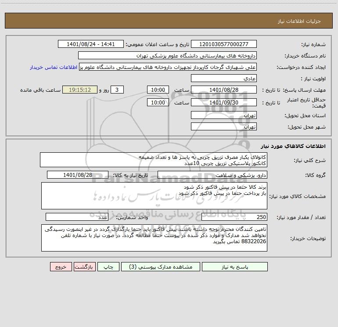Click label 'توضیحات خریدار:'
338x327 pixels.
coord(308,239)
